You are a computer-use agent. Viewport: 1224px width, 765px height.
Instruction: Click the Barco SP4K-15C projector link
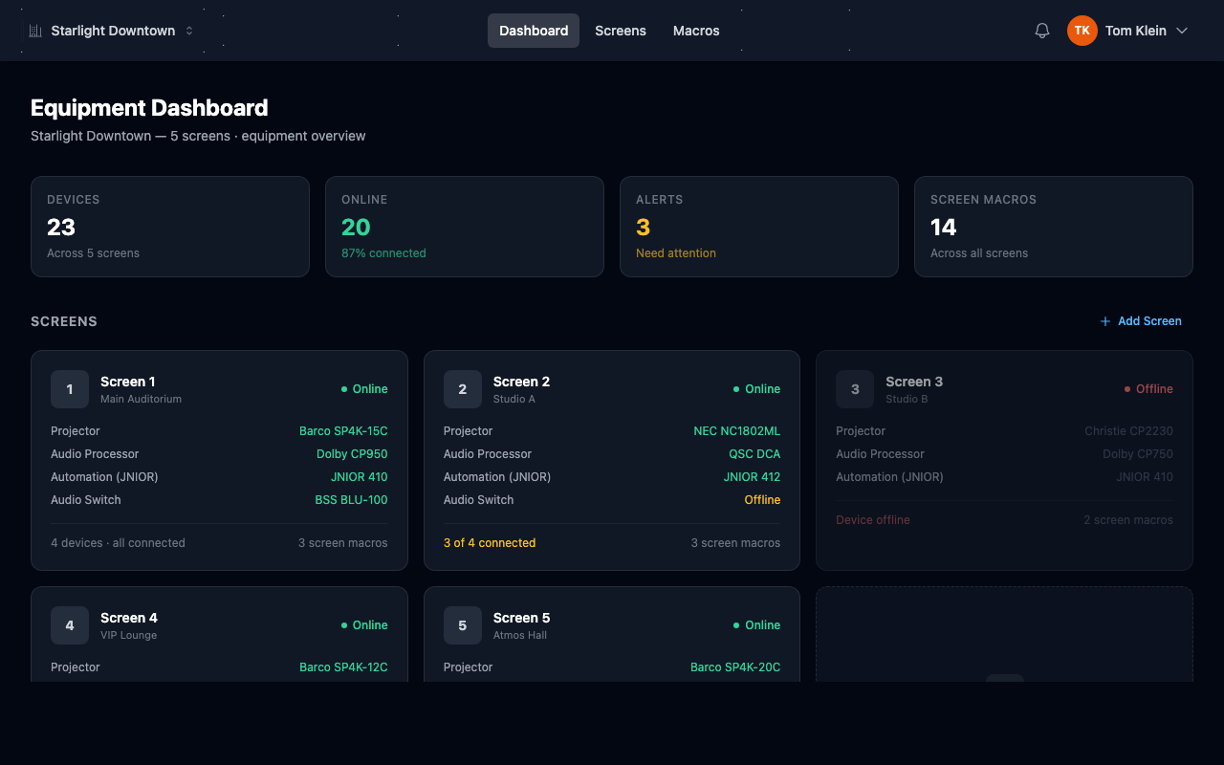(x=343, y=431)
